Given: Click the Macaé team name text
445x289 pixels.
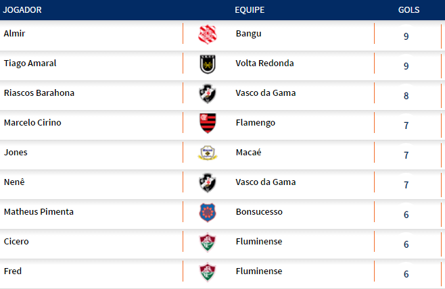Looking at the screenshot, I should pyautogui.click(x=248, y=152).
